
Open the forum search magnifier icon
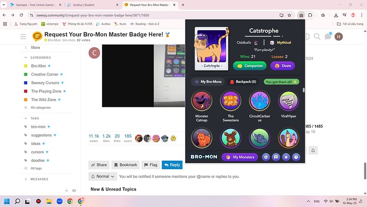317,37
